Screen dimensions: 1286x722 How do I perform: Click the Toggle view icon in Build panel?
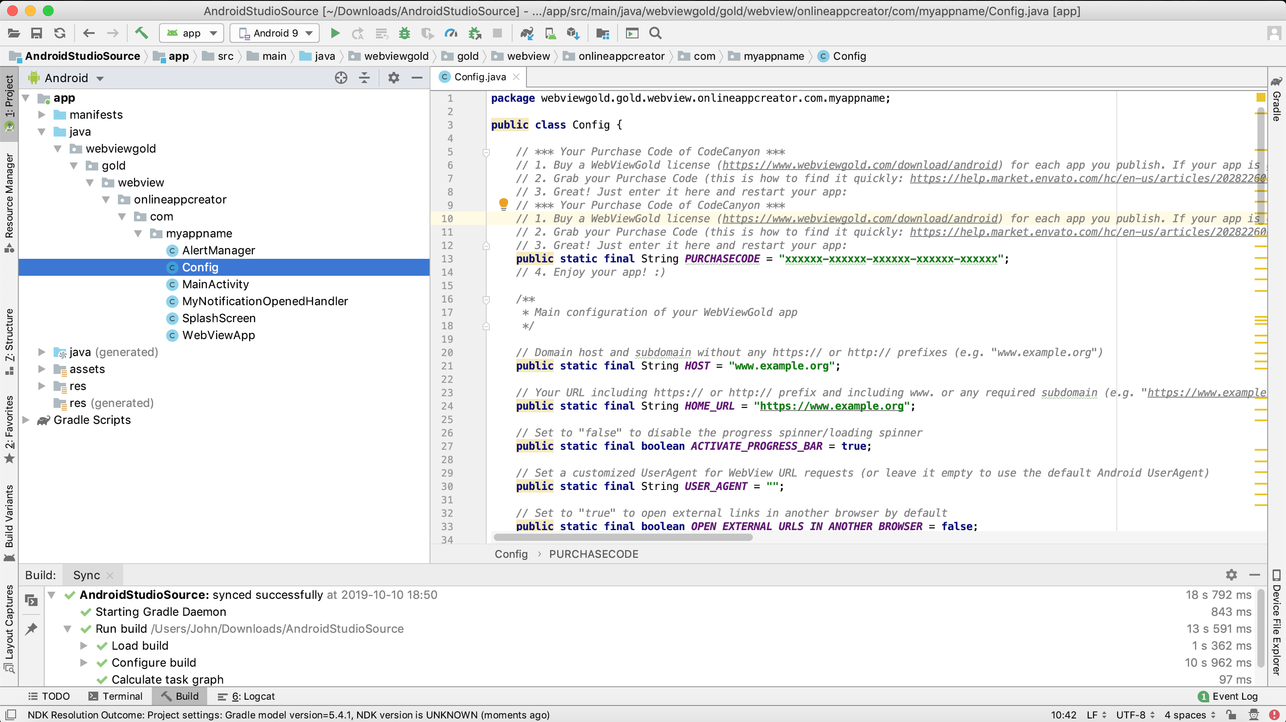[x=31, y=600]
